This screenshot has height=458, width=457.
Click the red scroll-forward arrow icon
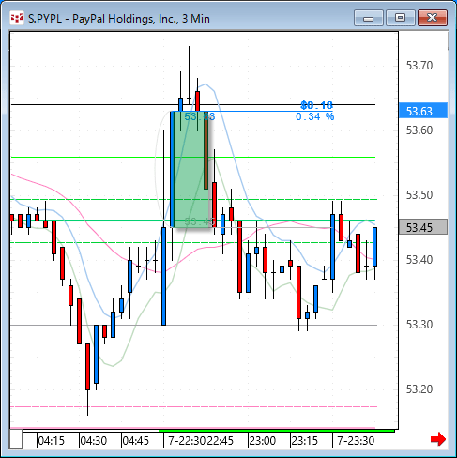[438, 439]
